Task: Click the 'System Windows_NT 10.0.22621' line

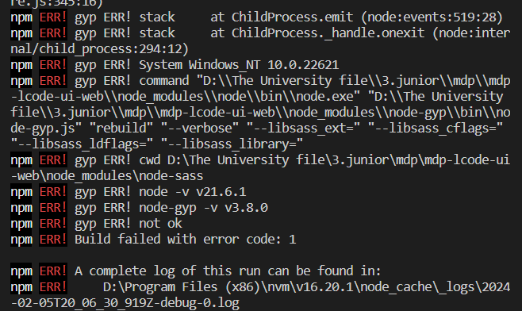Action: point(239,65)
